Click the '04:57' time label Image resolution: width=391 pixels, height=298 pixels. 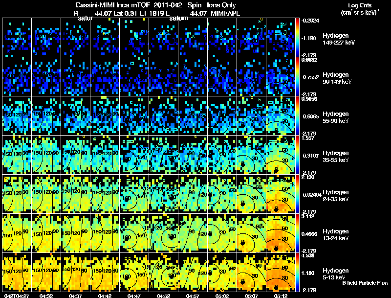coord(193,296)
